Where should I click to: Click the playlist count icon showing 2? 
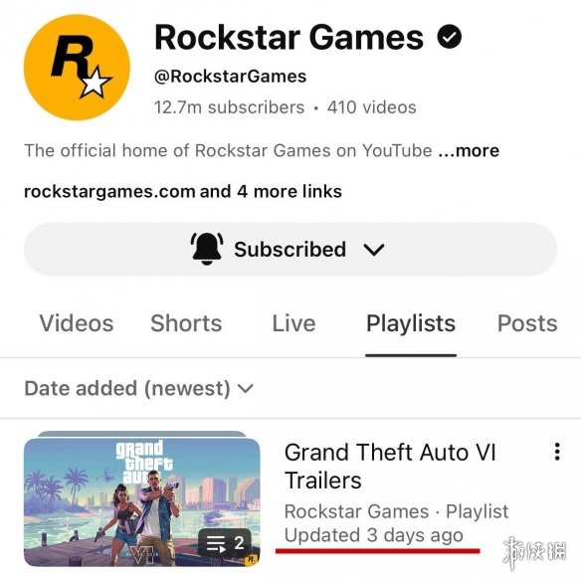[225, 543]
